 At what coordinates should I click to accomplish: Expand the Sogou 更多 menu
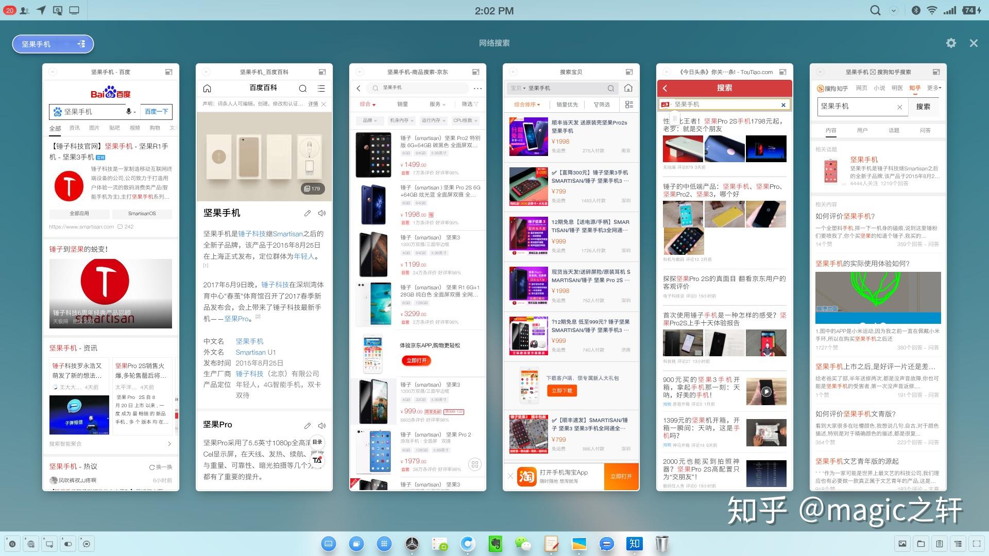coord(934,88)
